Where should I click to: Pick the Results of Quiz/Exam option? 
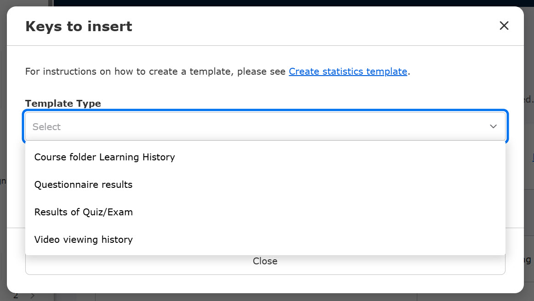[x=84, y=212]
